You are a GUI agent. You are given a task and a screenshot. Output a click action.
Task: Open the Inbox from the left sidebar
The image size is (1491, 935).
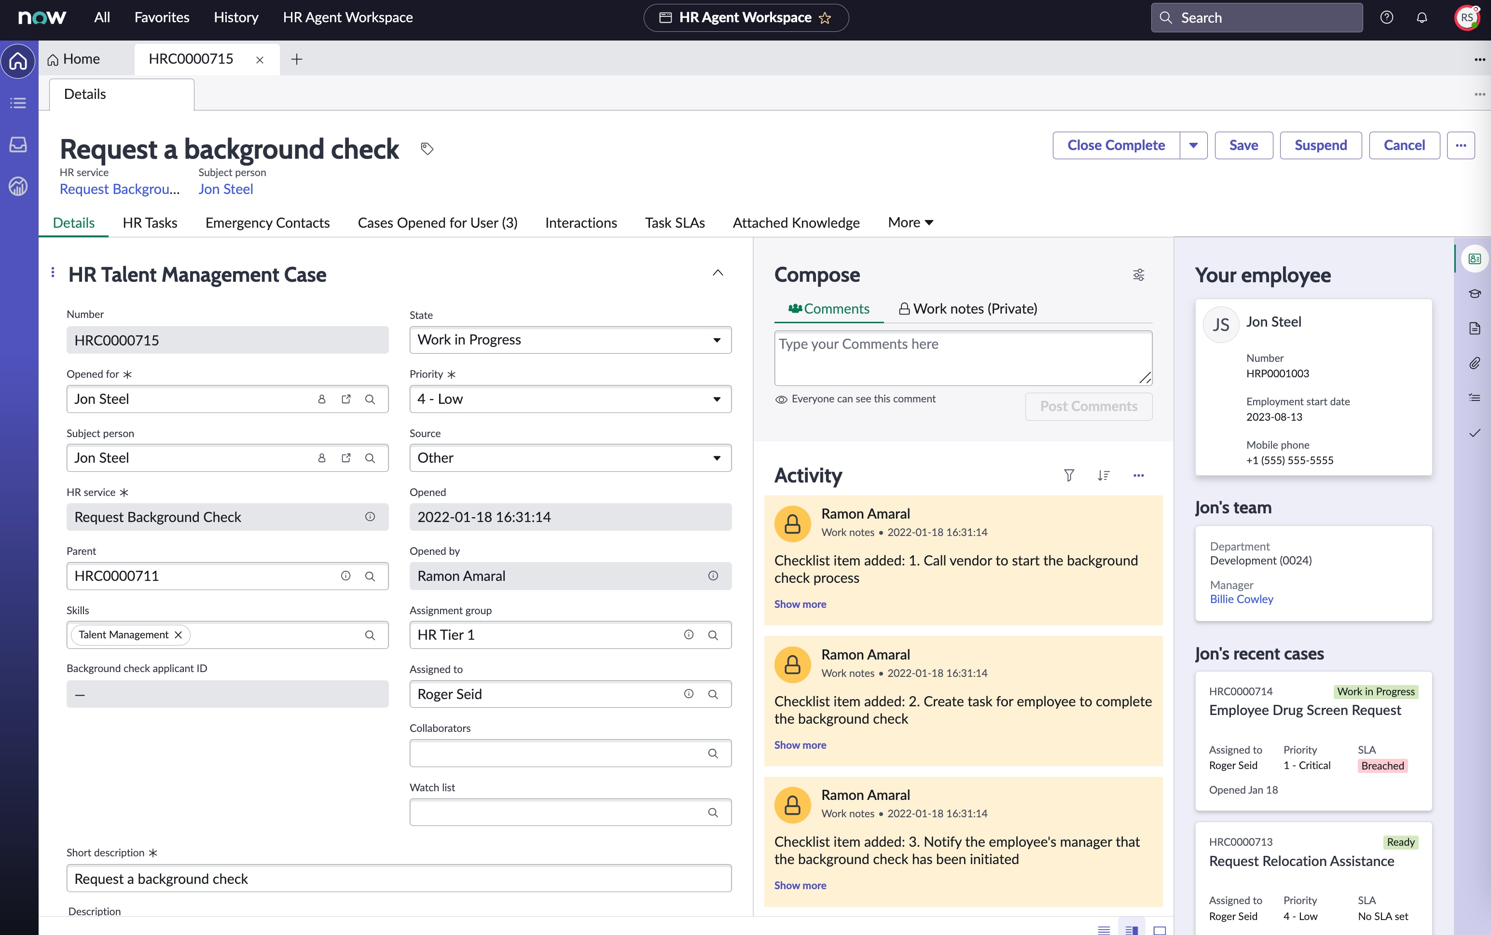pos(18,145)
